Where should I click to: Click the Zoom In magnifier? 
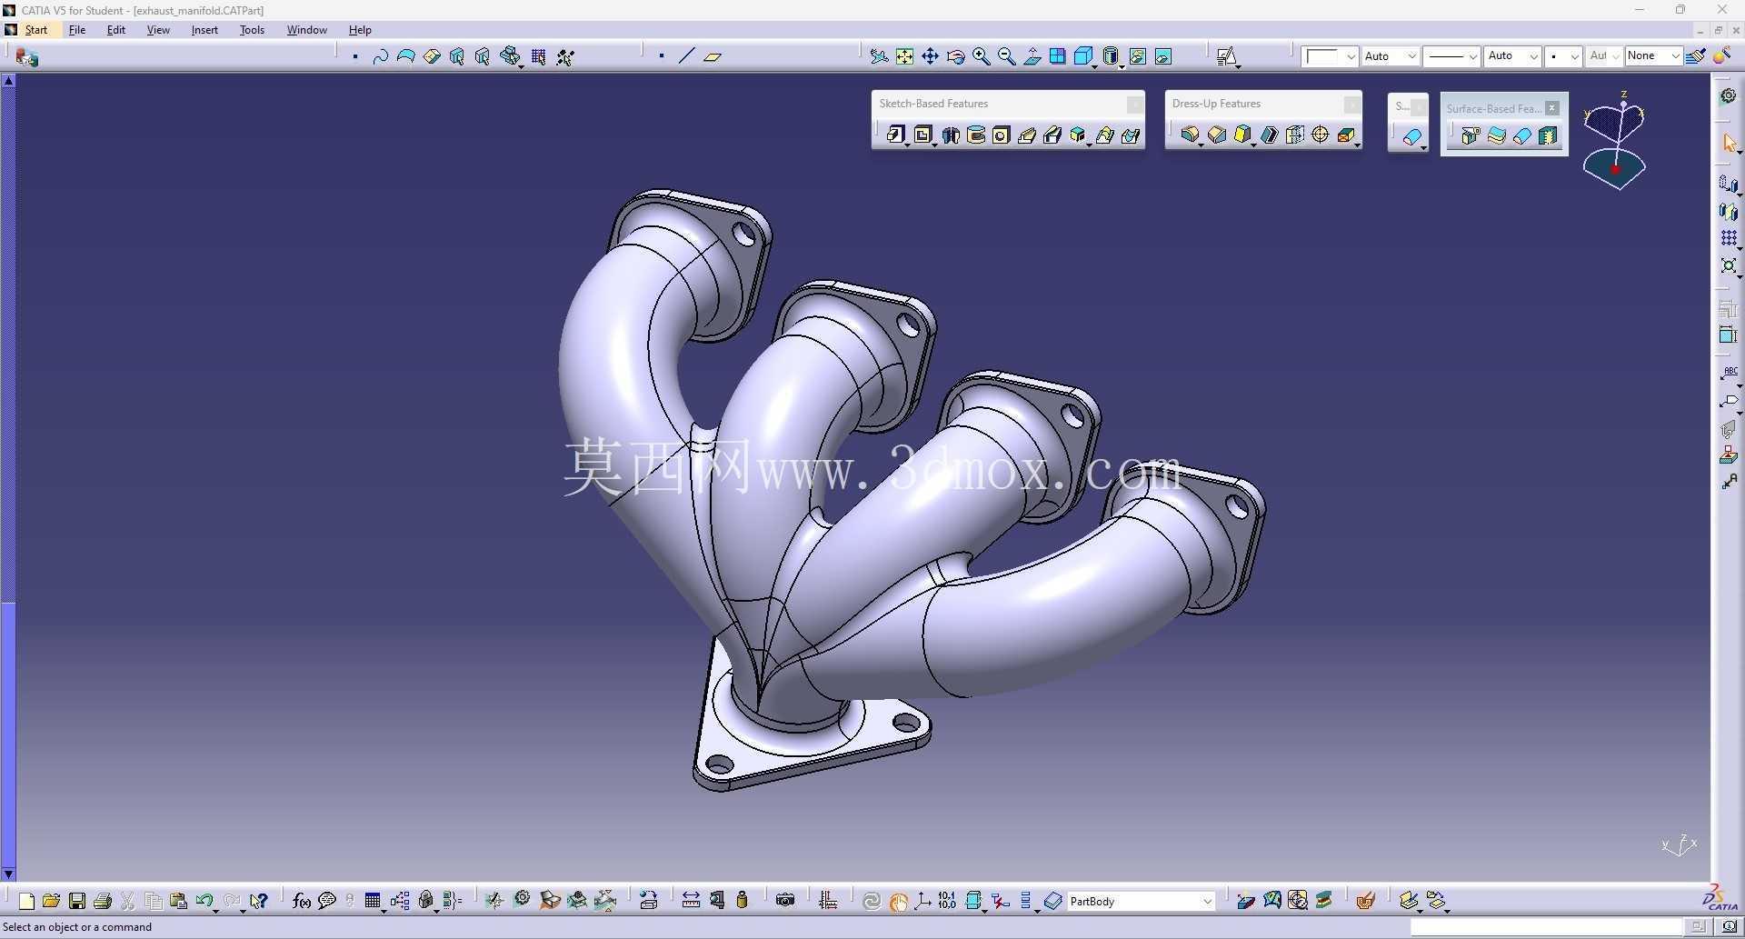(981, 56)
